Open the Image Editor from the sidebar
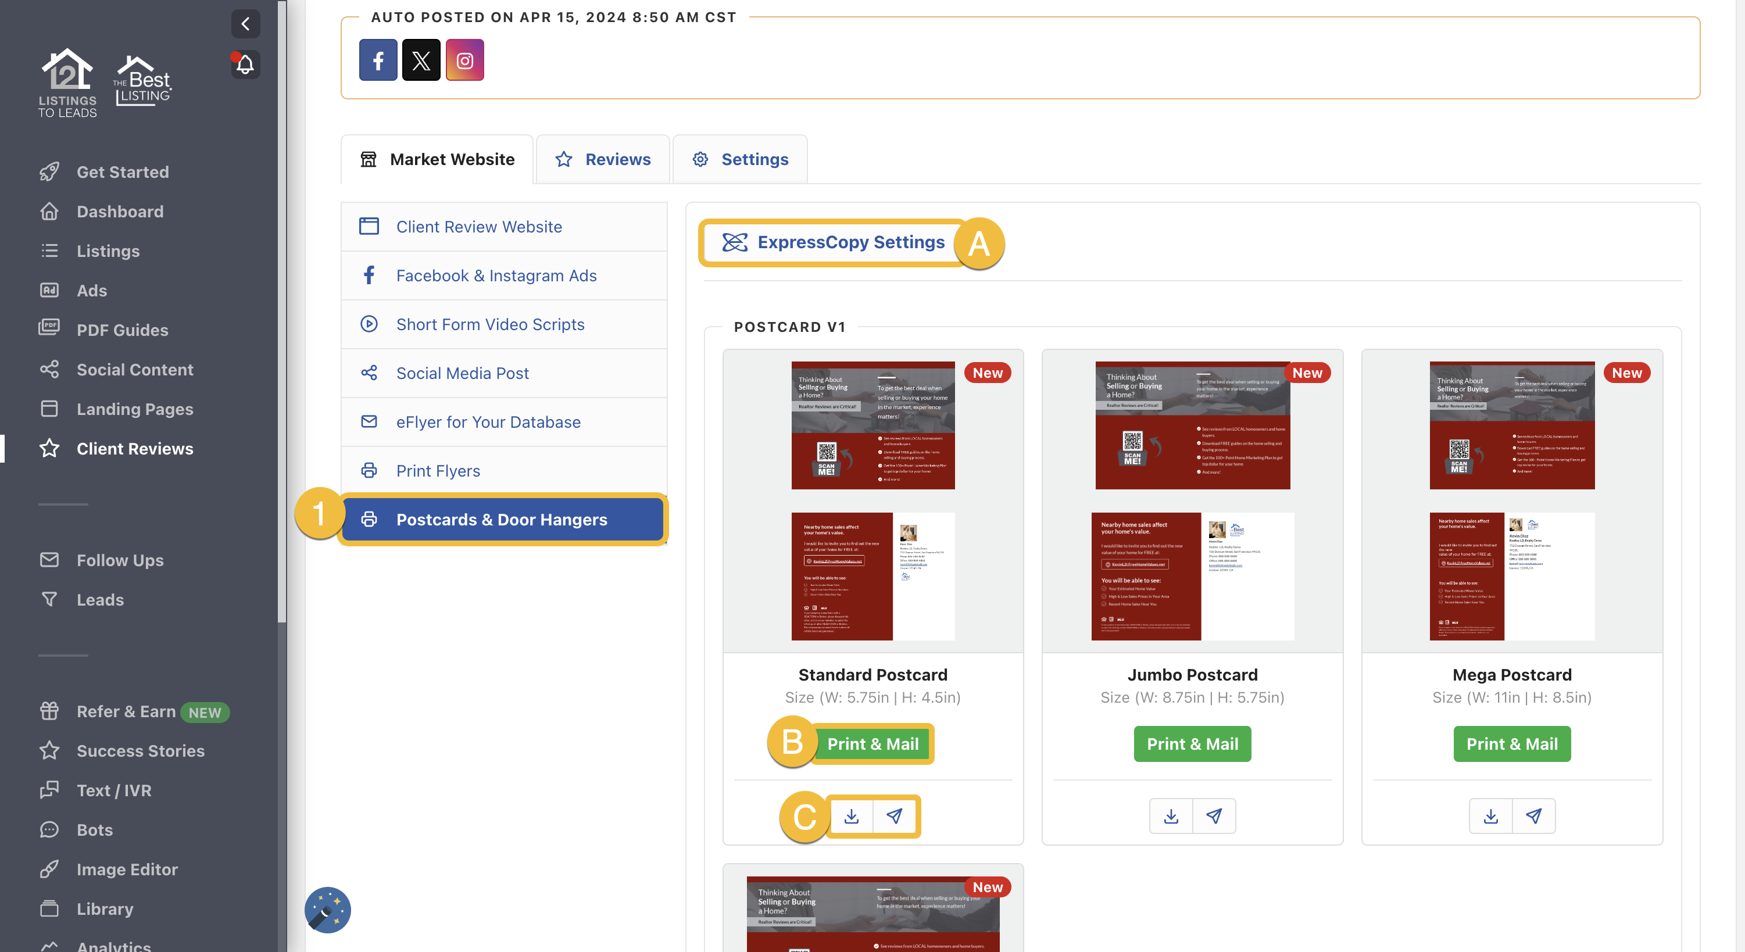This screenshot has height=952, width=1745. (126, 869)
